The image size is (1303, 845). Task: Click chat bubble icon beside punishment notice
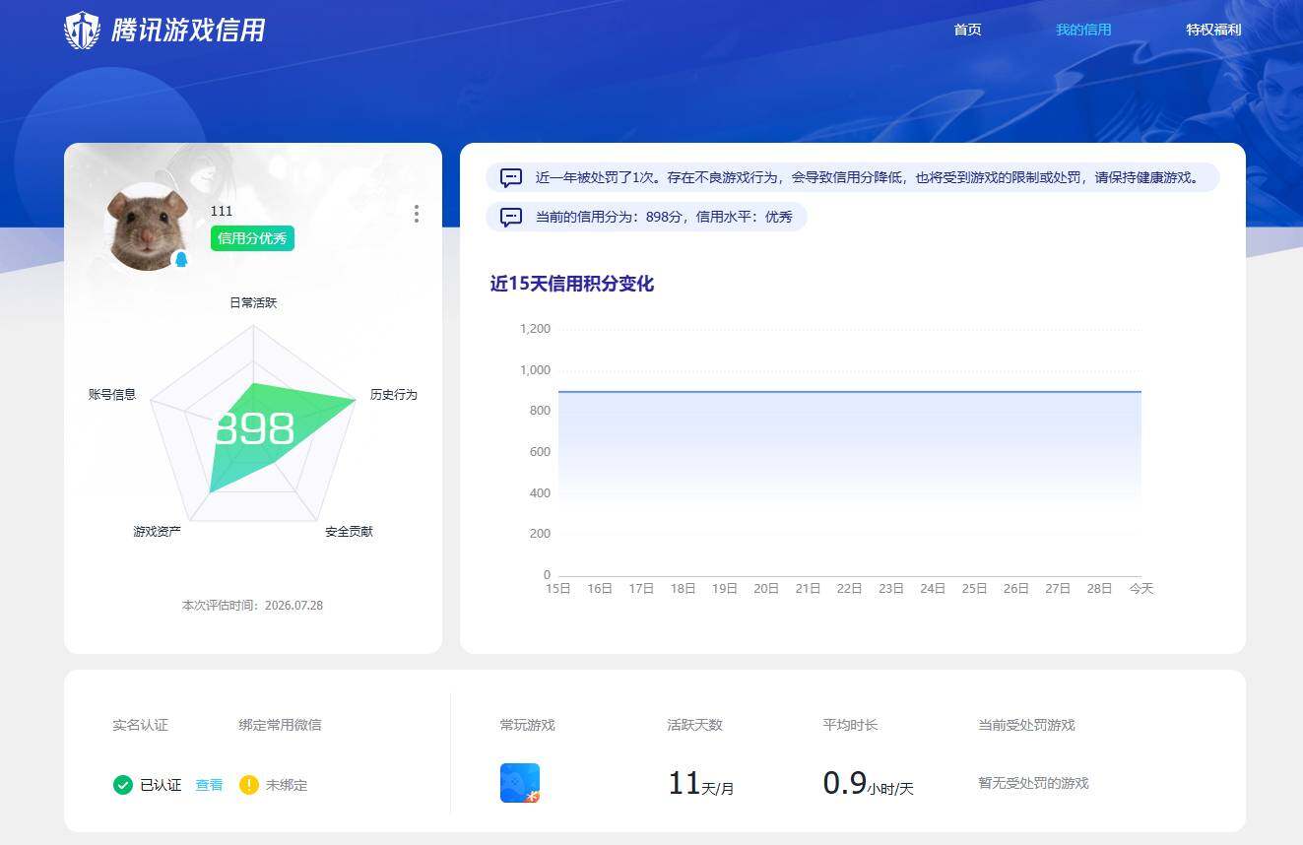click(x=511, y=178)
